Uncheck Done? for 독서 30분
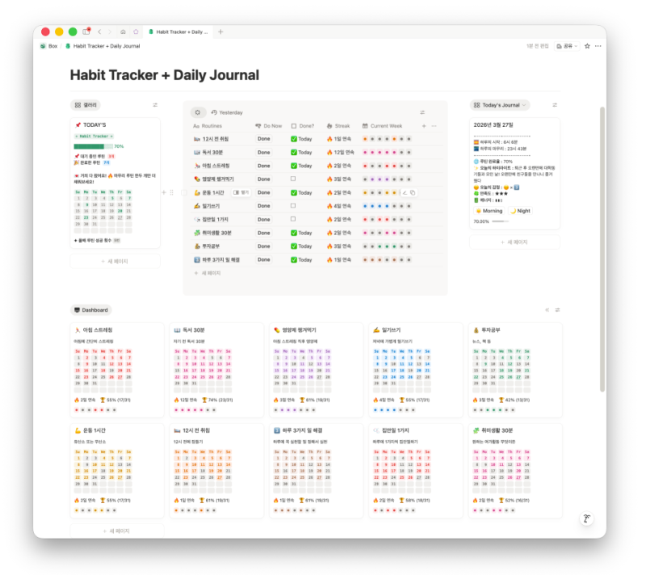Screen dimensions: 646x575 coord(294,153)
